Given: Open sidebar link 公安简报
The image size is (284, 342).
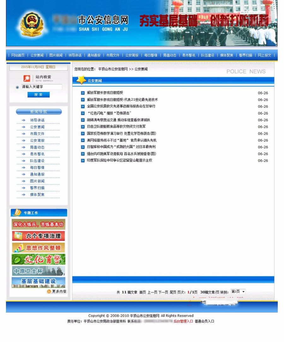Looking at the screenshot, I should point(37,140).
